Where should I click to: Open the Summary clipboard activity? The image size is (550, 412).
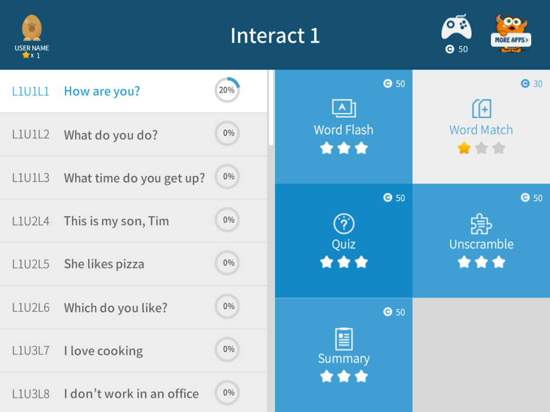(343, 355)
